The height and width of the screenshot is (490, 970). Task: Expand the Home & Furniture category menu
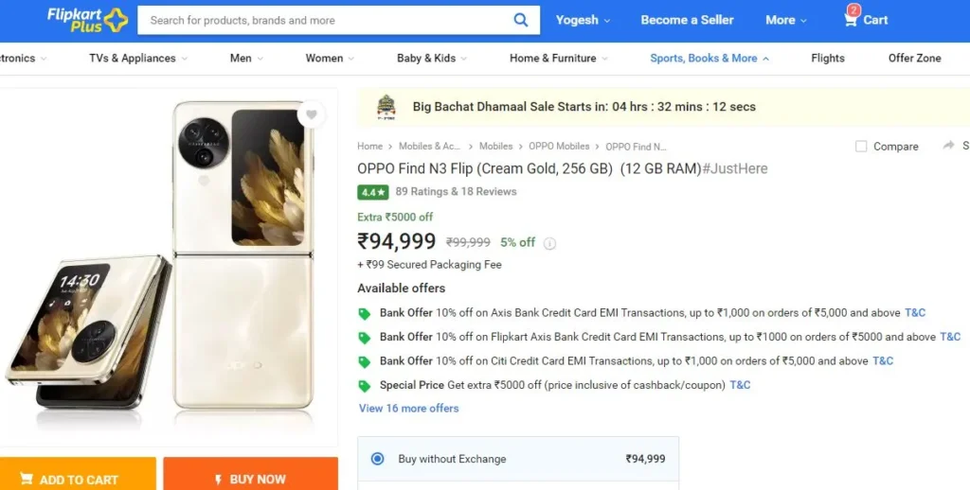[x=559, y=58]
